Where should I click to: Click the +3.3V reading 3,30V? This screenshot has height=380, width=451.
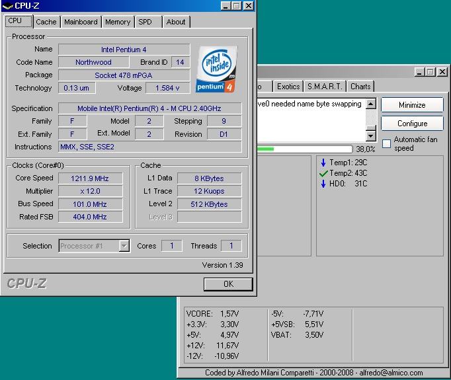click(229, 324)
